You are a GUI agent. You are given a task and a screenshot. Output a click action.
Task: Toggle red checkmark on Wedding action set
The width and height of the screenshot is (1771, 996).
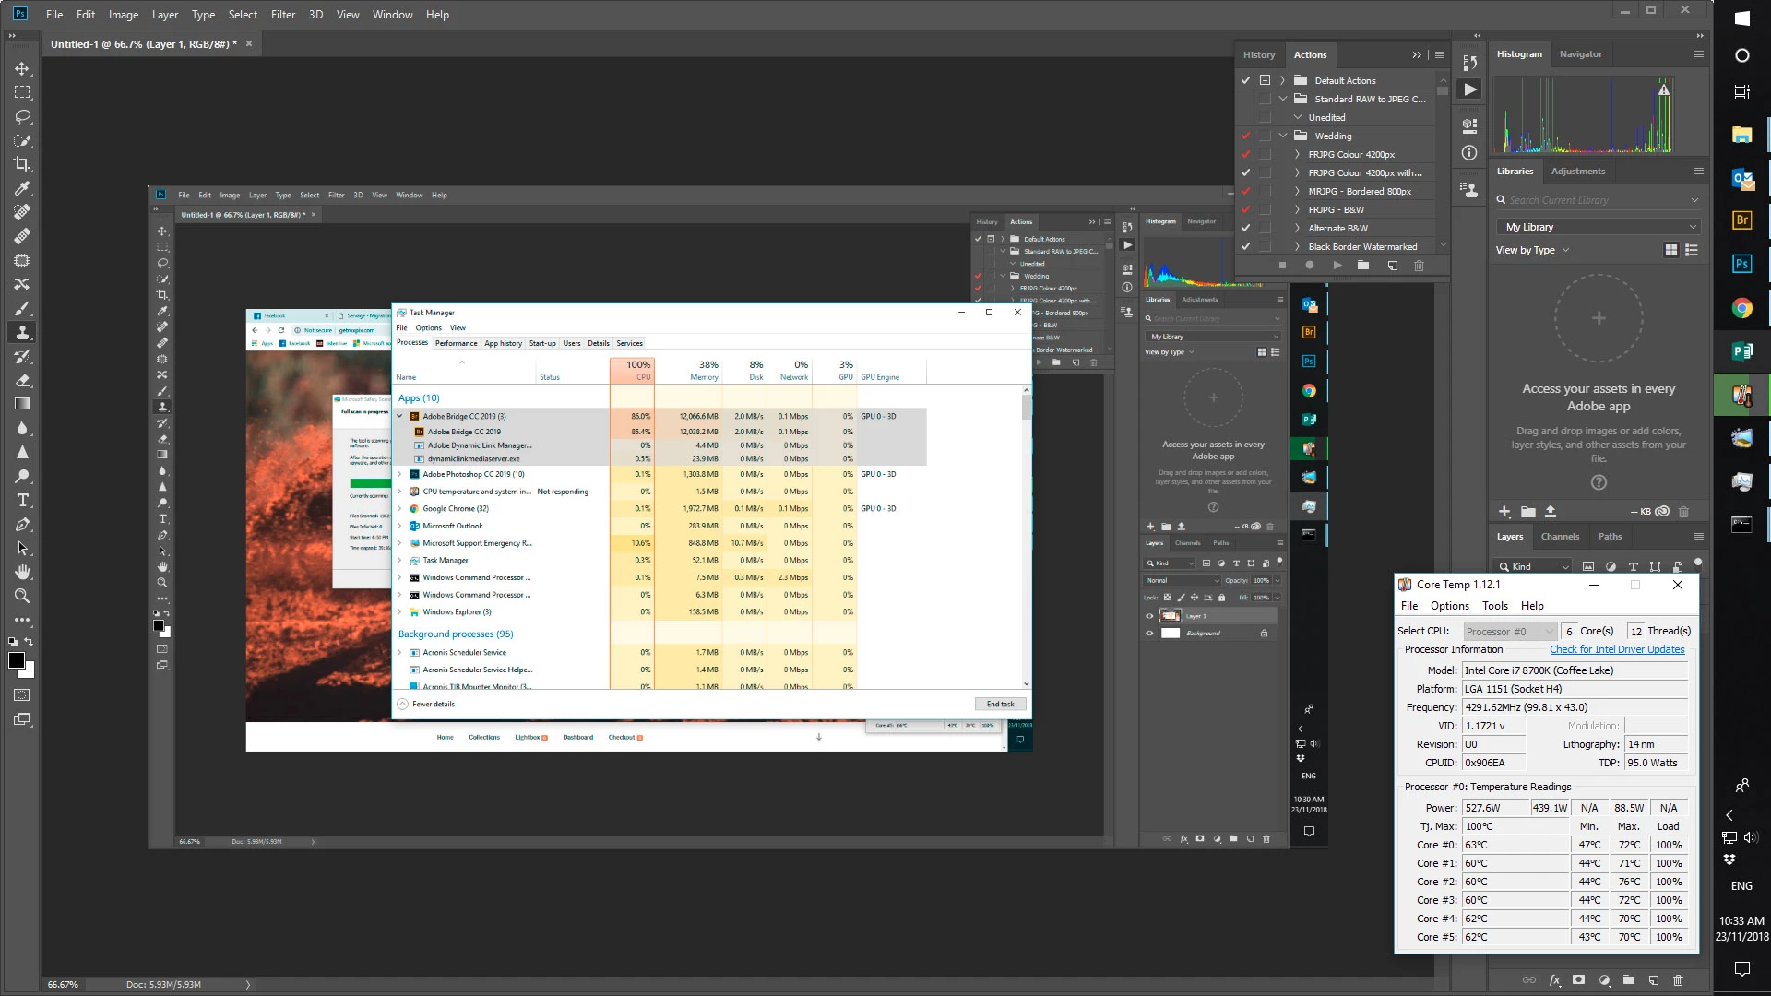click(x=1245, y=136)
